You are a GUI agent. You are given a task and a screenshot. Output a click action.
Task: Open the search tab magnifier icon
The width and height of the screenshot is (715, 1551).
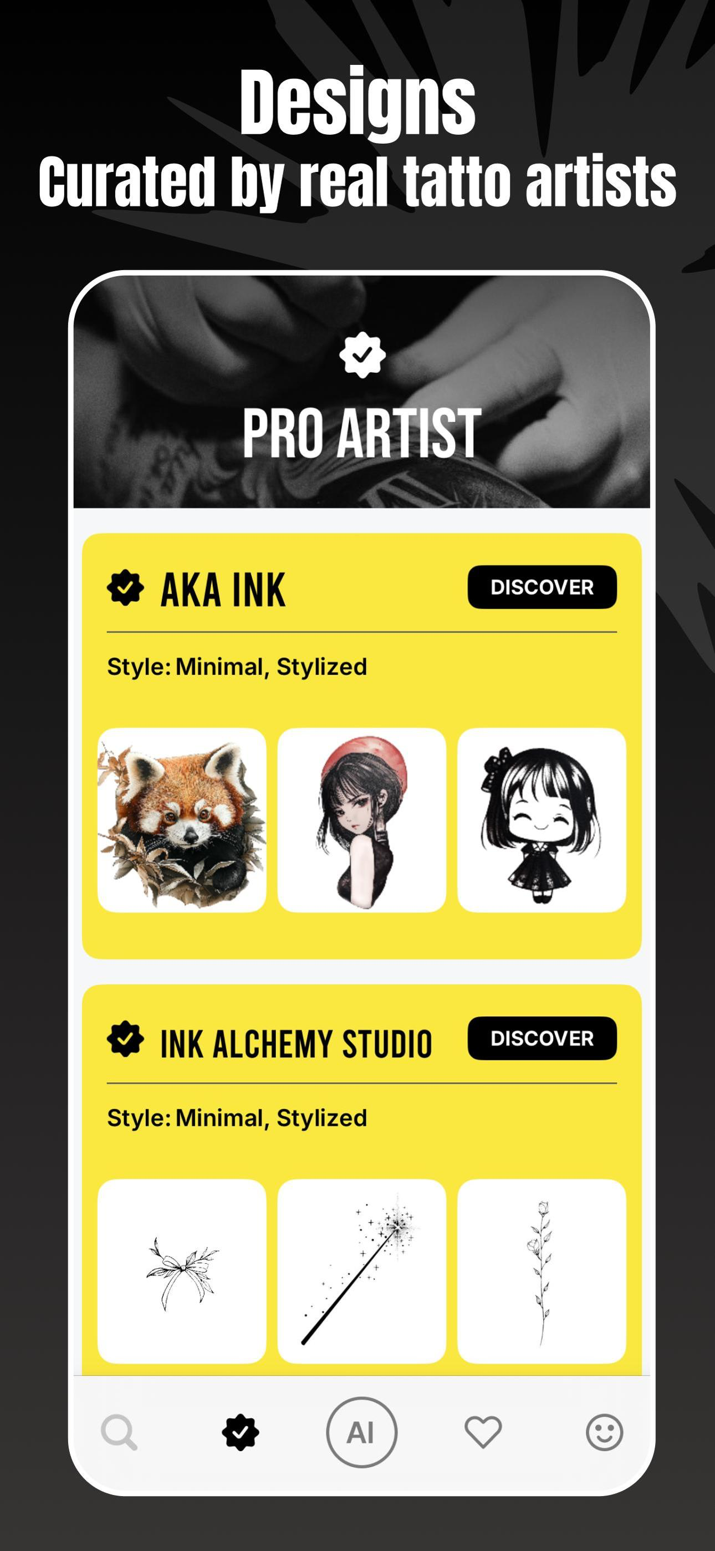click(x=119, y=1432)
